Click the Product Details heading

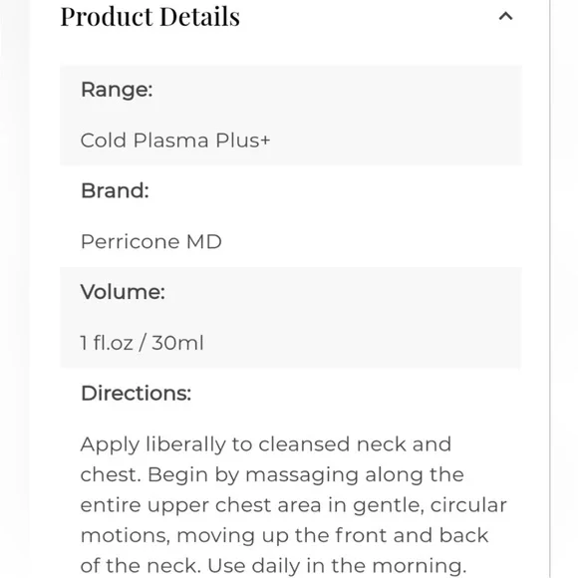150,17
